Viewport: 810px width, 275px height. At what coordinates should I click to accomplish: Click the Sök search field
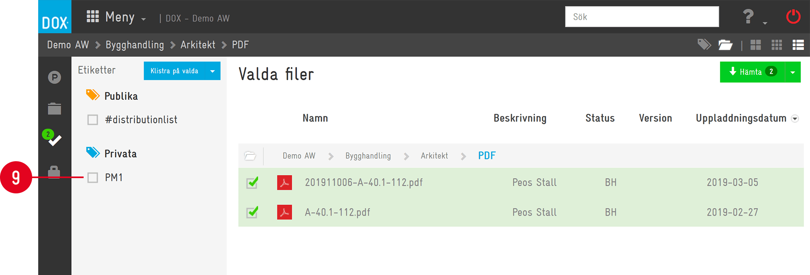[642, 17]
